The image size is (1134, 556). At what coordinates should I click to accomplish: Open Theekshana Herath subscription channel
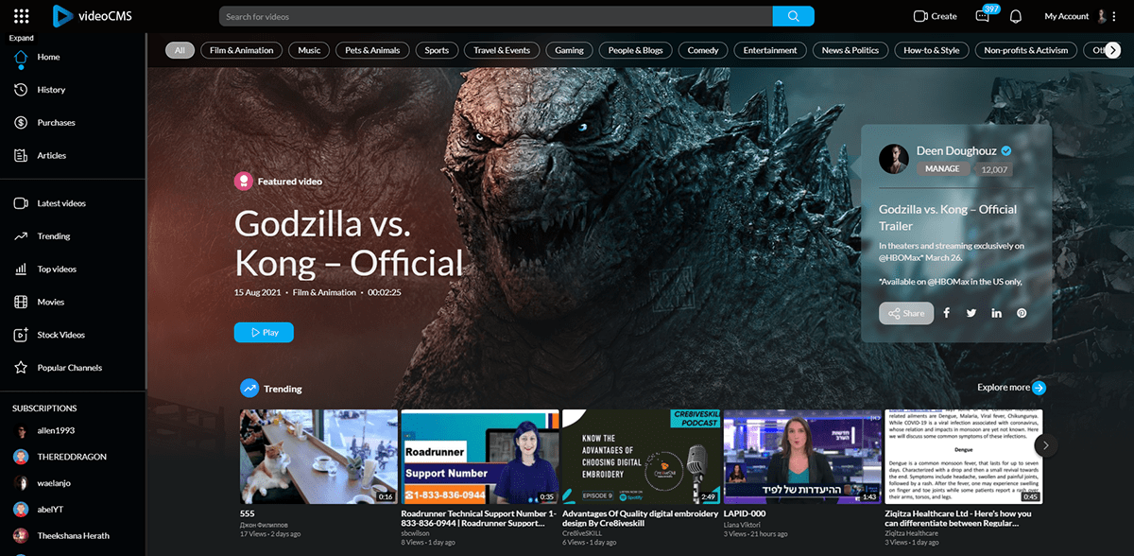pos(73,535)
